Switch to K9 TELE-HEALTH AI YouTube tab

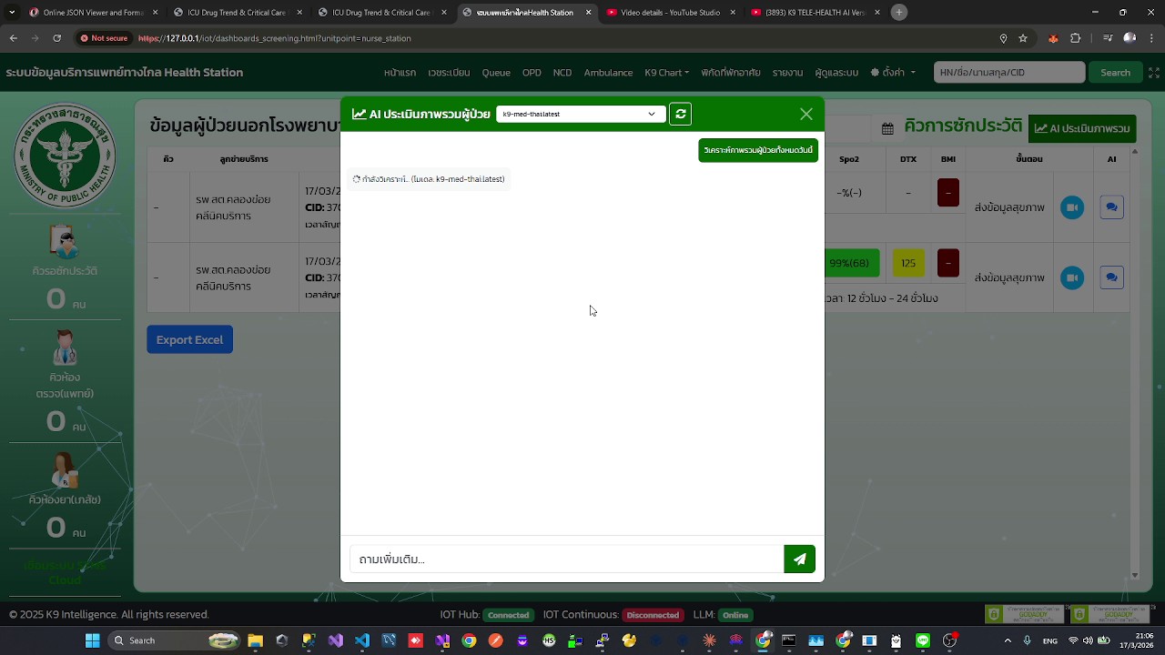pos(815,13)
